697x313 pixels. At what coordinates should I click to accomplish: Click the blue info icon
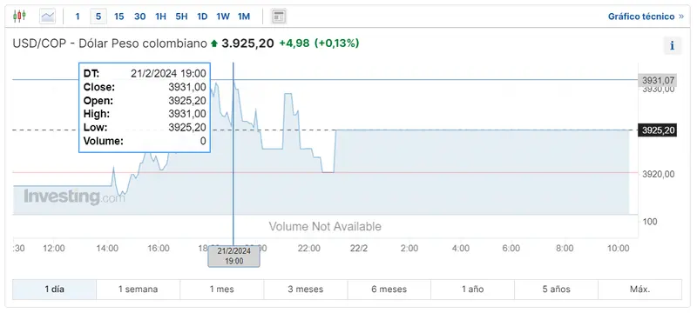(672, 46)
